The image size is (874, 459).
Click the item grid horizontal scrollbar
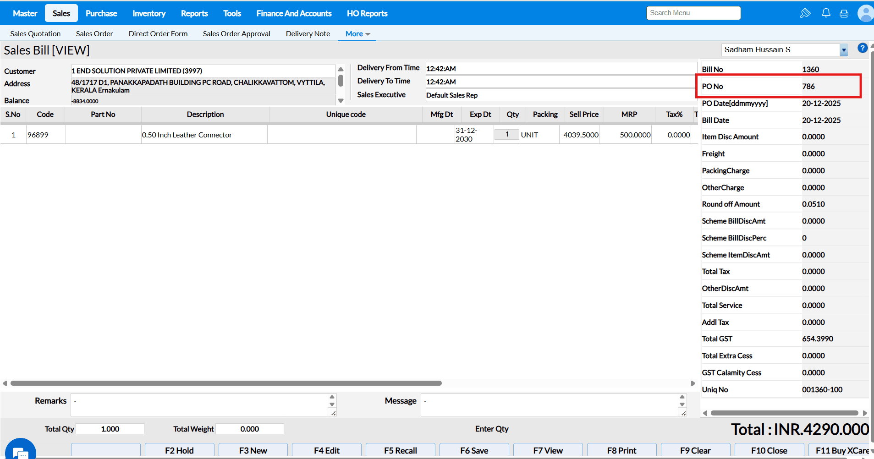tap(226, 383)
